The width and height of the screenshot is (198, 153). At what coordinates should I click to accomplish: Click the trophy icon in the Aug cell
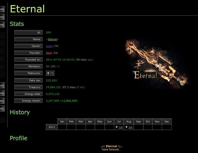coord(127,127)
